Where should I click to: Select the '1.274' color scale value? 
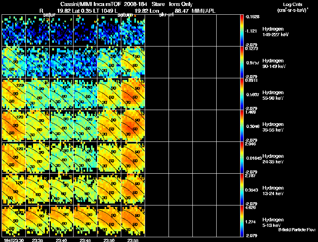point(250,222)
